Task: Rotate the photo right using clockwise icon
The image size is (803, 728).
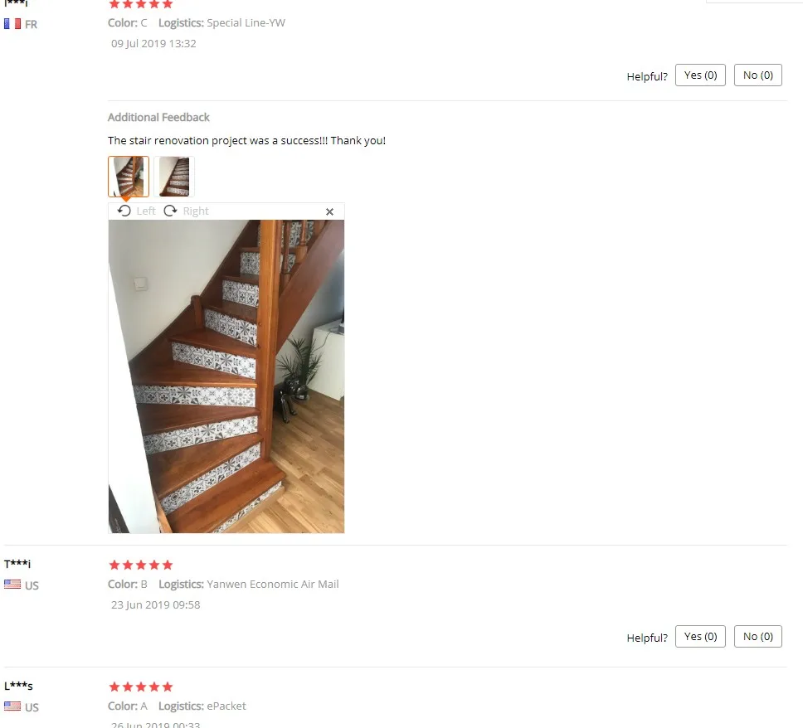Action: tap(170, 211)
